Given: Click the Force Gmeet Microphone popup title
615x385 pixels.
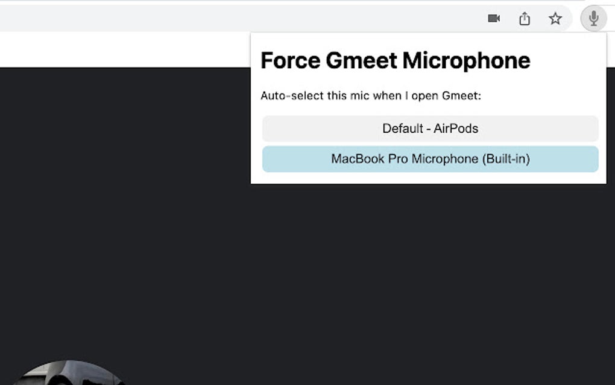Looking at the screenshot, I should coord(395,60).
